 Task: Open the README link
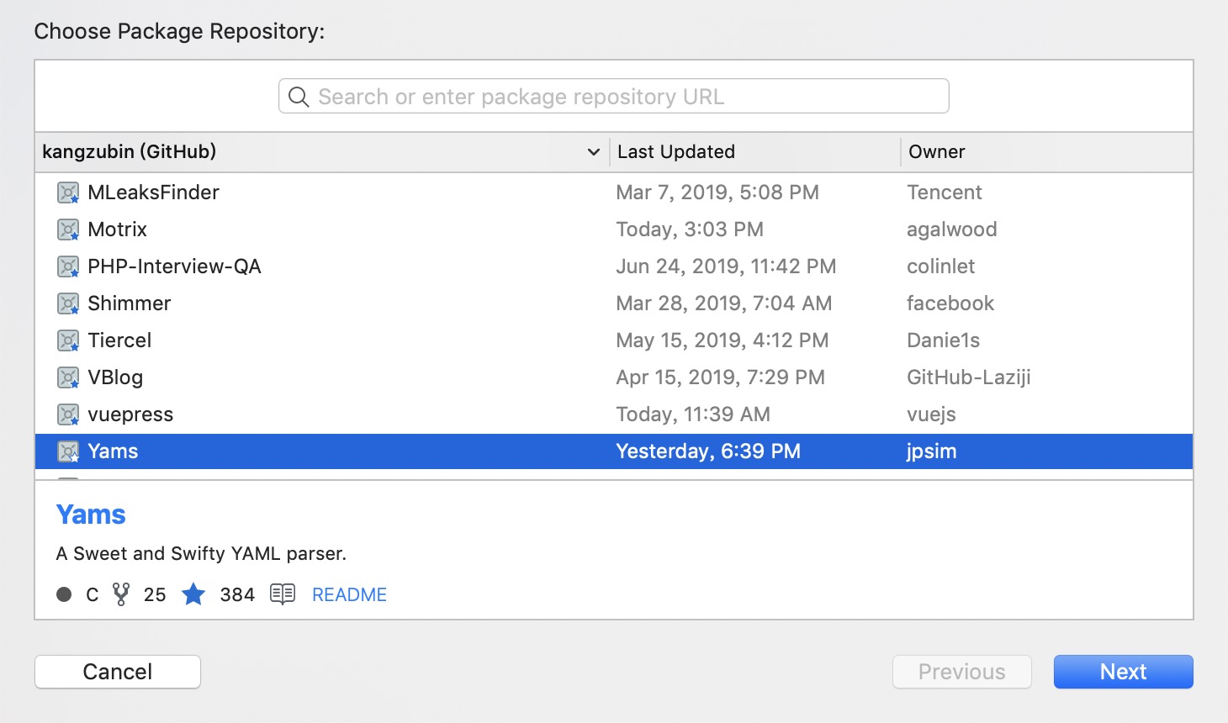coord(349,594)
